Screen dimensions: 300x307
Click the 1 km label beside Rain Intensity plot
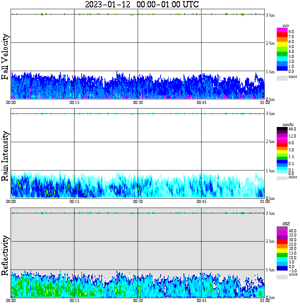tap(270, 171)
